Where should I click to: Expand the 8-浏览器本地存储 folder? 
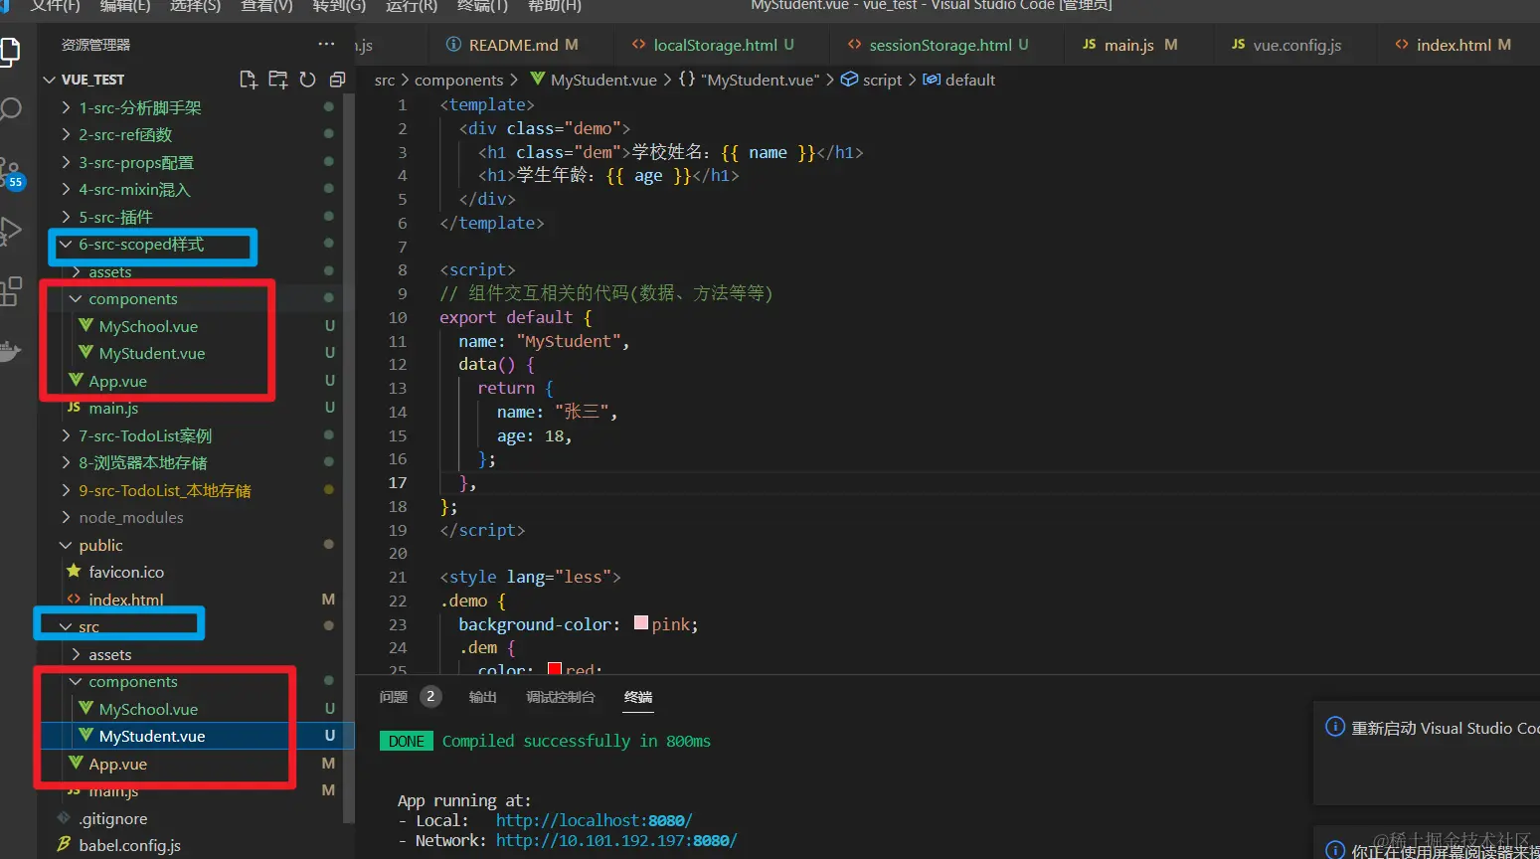(67, 462)
